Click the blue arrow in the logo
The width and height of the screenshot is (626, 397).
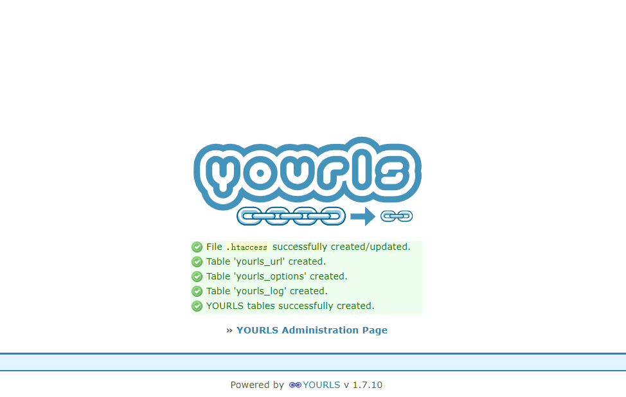coord(363,216)
